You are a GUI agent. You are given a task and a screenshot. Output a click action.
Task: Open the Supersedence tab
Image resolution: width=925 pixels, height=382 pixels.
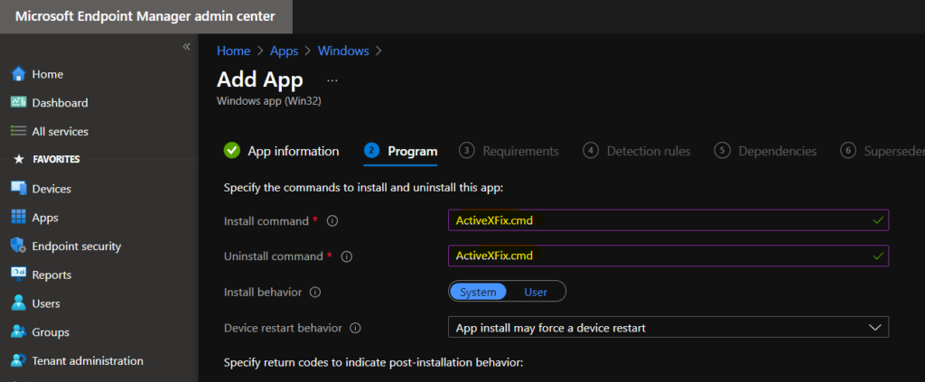(894, 151)
